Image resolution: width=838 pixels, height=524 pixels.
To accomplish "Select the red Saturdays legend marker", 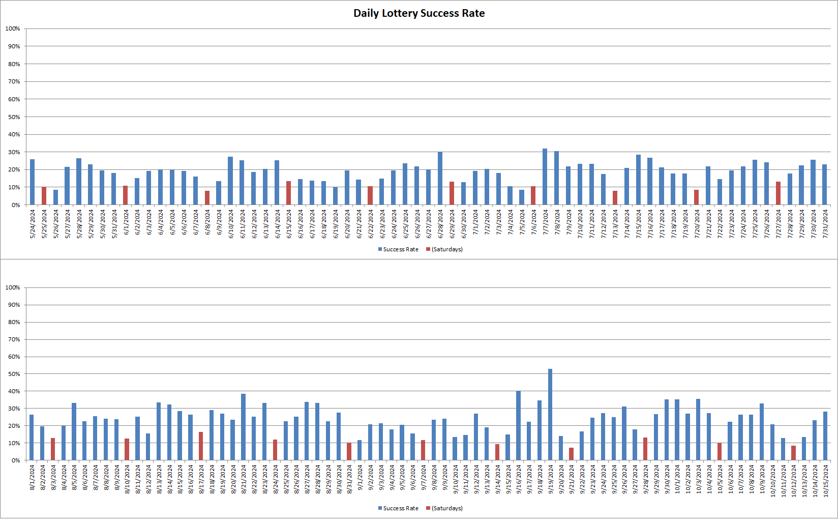I will [x=427, y=249].
